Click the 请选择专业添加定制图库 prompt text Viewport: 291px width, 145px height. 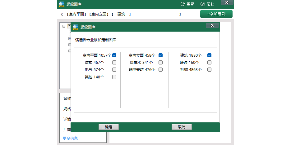click(x=96, y=40)
